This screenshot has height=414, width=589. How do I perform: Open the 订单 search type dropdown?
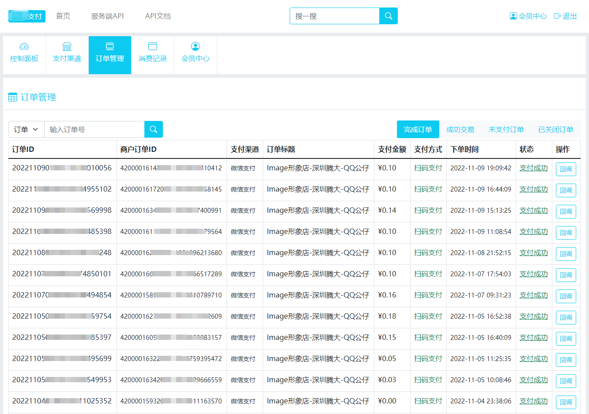(x=26, y=129)
